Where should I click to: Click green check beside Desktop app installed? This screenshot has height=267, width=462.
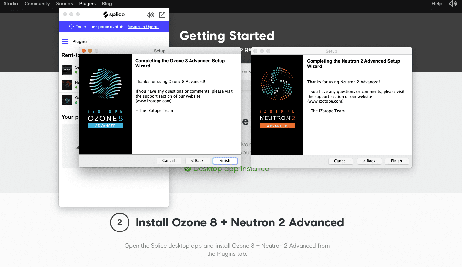tap(188, 169)
